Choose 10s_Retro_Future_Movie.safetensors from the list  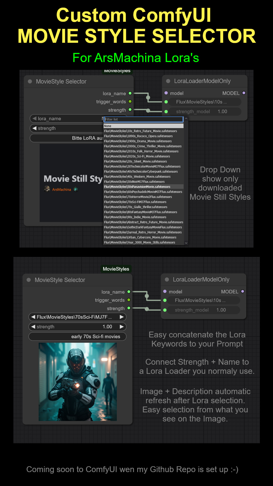[144, 131]
